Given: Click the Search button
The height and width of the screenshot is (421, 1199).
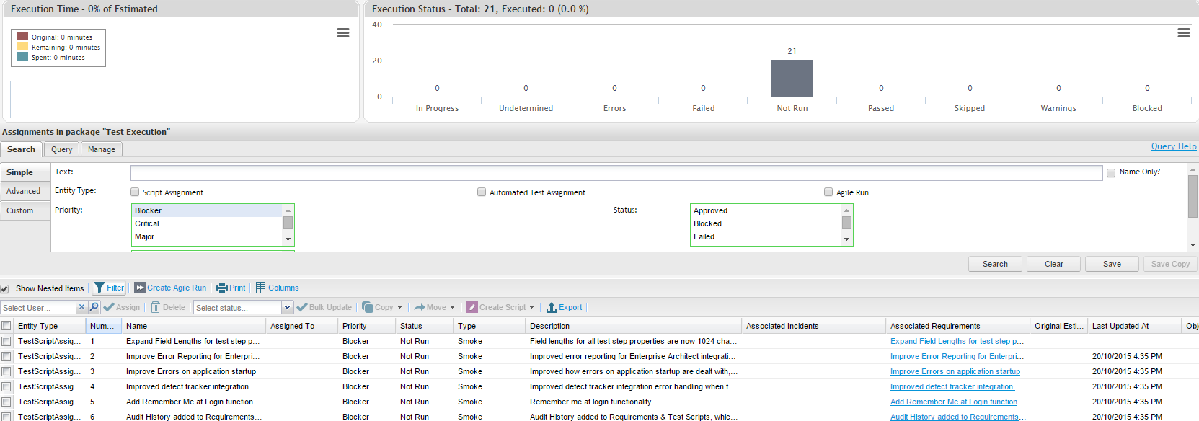Looking at the screenshot, I should coord(995,264).
